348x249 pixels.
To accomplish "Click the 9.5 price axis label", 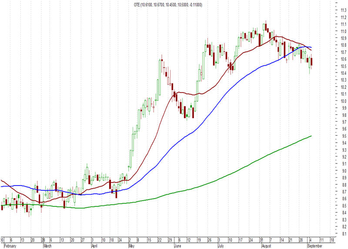I will coord(344,136).
